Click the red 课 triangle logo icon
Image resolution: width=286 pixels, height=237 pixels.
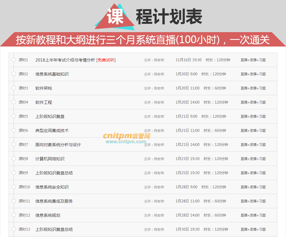click(114, 17)
